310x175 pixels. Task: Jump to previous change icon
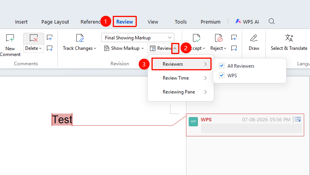tap(234, 37)
